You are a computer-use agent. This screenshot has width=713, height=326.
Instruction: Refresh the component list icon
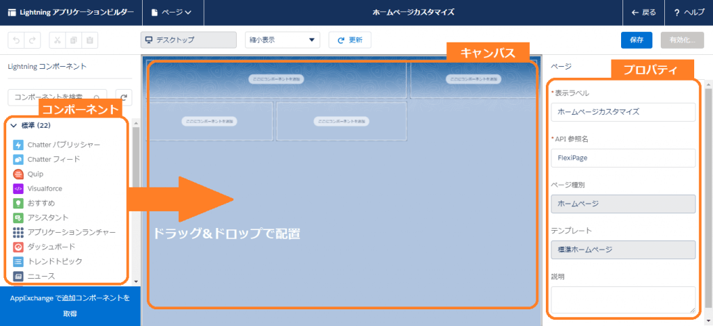point(124,97)
